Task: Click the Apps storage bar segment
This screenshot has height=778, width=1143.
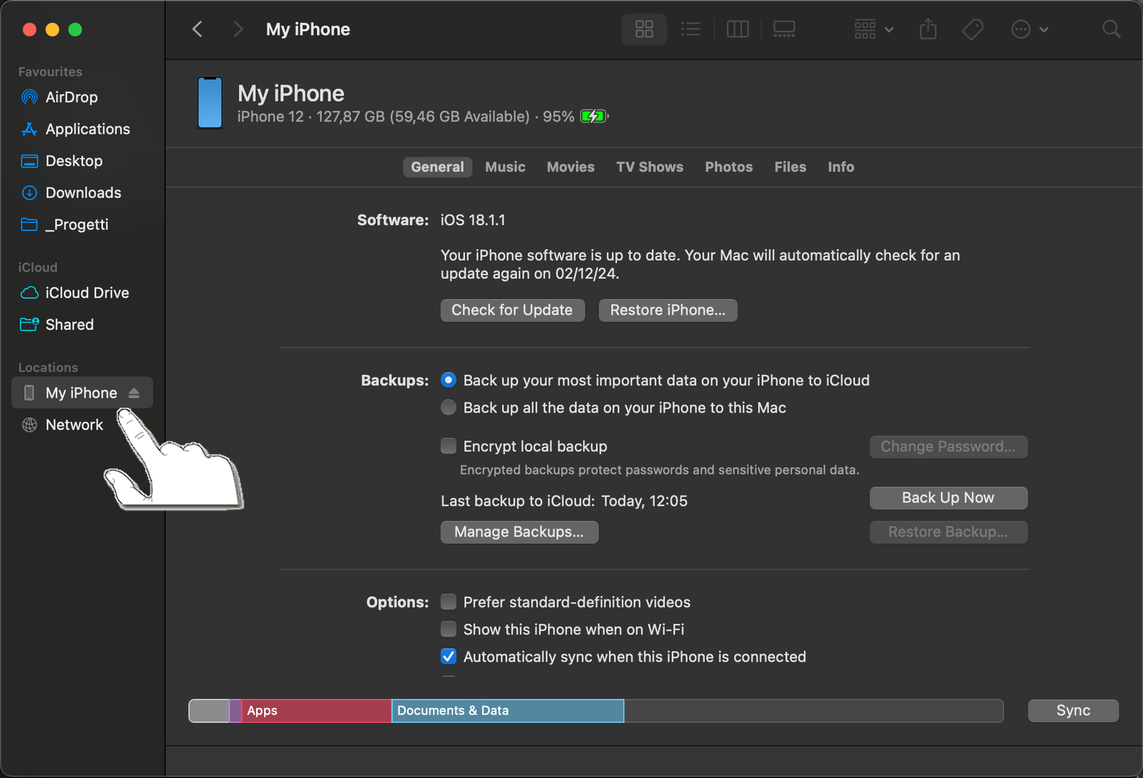Action: click(316, 711)
